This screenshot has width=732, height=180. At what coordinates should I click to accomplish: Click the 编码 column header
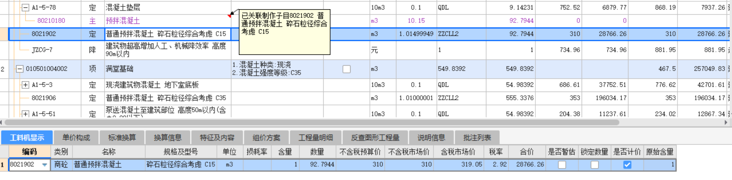click(x=29, y=152)
